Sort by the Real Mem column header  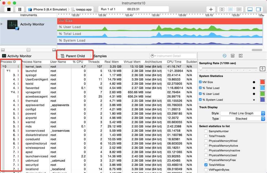tap(112, 62)
